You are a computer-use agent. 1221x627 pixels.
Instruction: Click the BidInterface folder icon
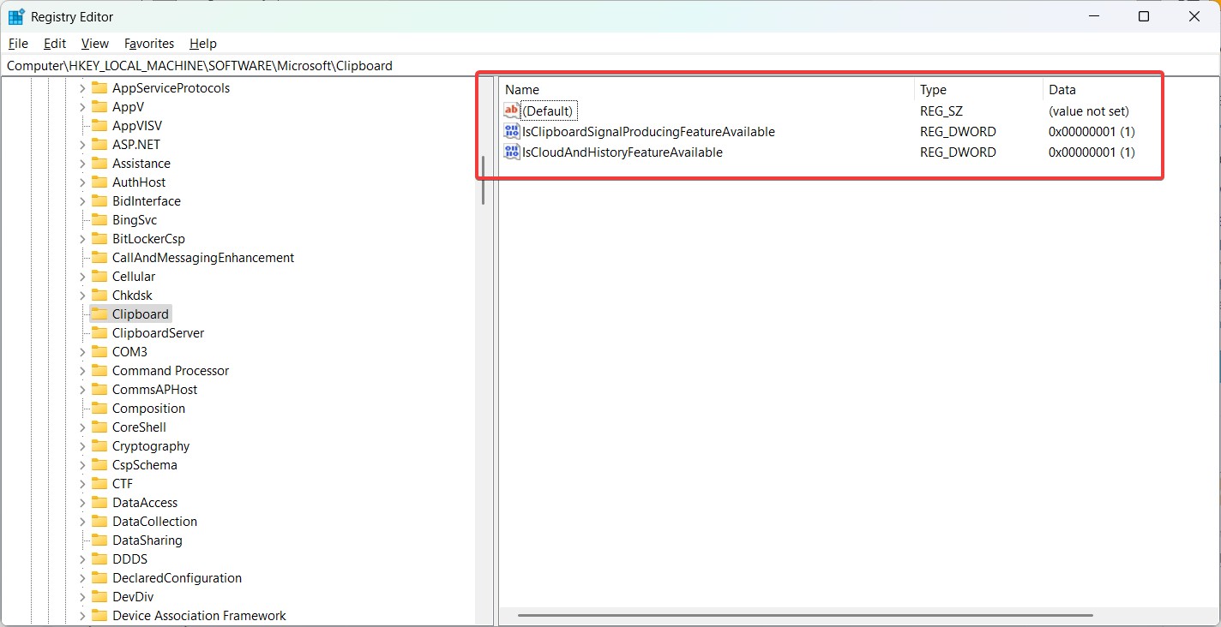click(99, 200)
